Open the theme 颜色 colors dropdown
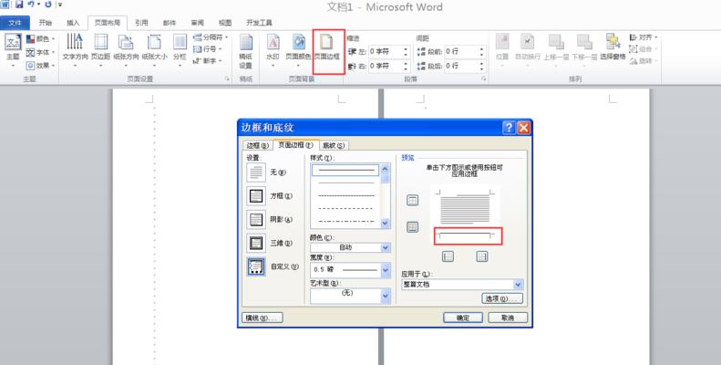The width and height of the screenshot is (721, 365). click(x=40, y=38)
